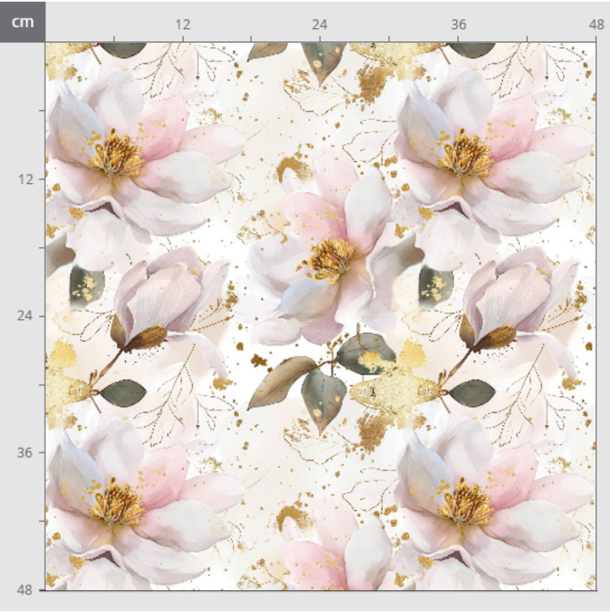The image size is (610, 613).
Task: Click the 36 mark on the left ruler
Action: tap(25, 452)
